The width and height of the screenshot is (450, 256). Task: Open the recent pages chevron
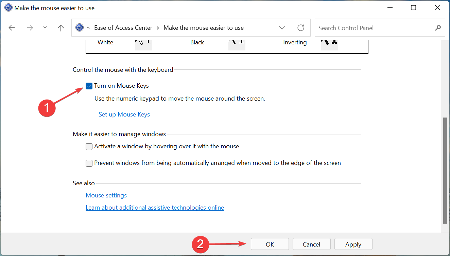[45, 27]
